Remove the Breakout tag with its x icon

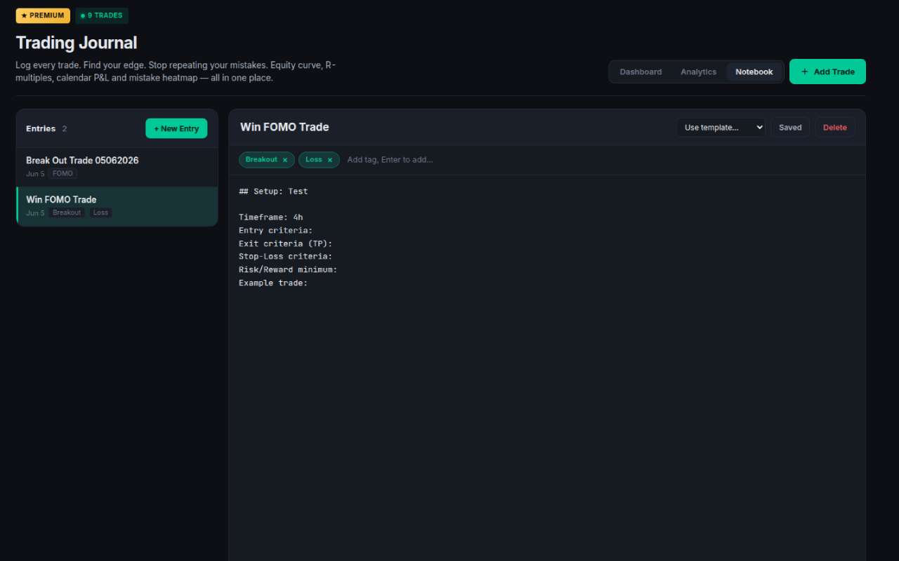point(285,160)
